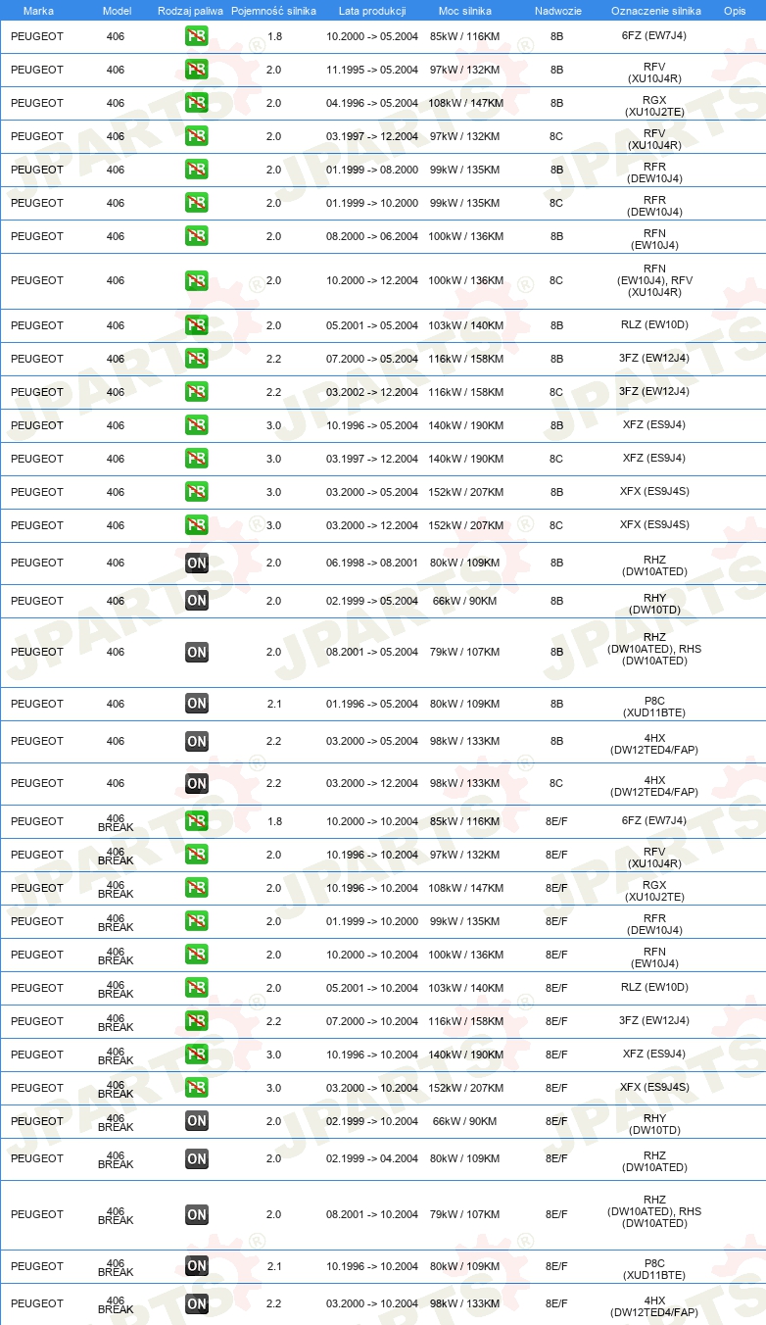
Task: Click the 'Moc silnika' column header
Action: pos(465,11)
